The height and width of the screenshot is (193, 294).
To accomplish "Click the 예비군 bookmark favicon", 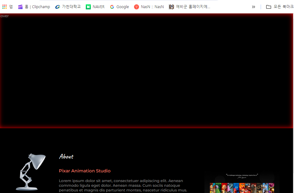I will (x=171, y=7).
